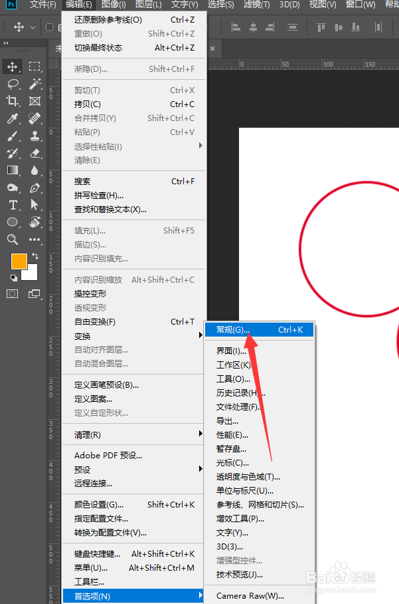
Task: Change screen mode icon
Action: click(35, 294)
